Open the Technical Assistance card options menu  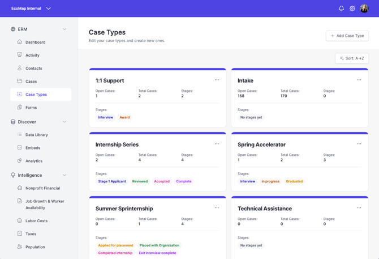[x=359, y=207]
